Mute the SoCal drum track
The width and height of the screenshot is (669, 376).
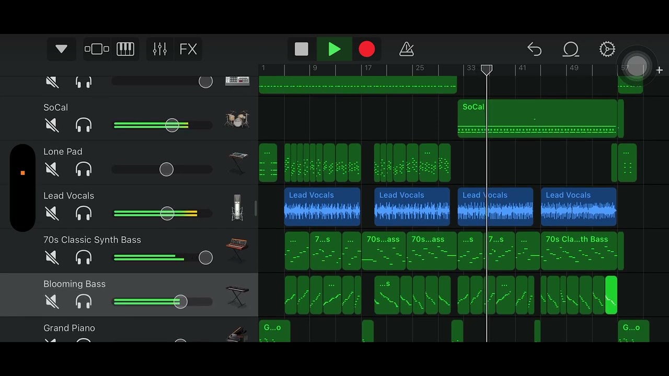click(51, 125)
